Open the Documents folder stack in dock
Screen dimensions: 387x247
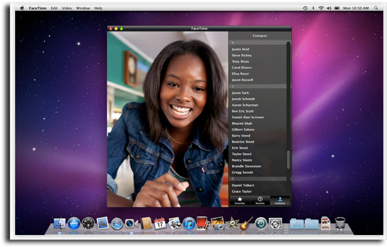(311, 224)
